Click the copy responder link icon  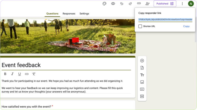[139, 4]
